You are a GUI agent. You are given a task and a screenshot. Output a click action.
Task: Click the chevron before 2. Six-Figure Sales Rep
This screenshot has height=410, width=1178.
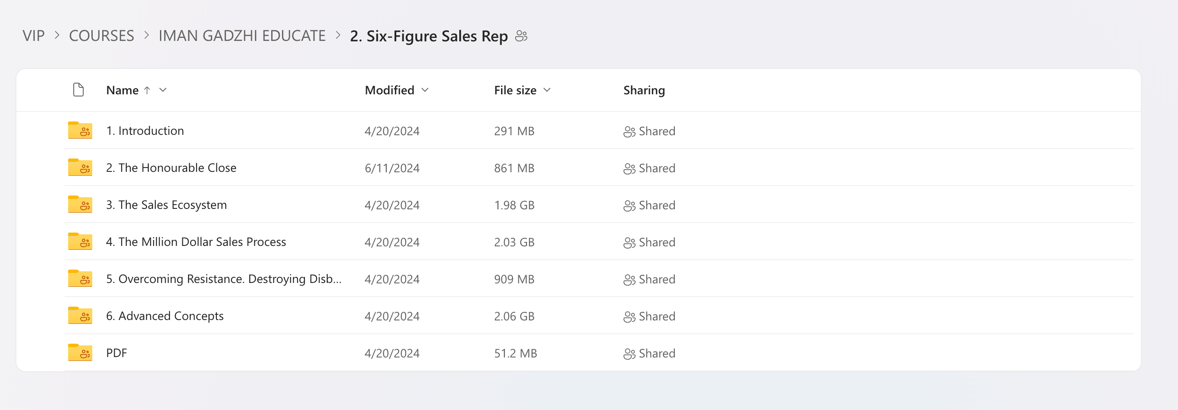click(338, 35)
